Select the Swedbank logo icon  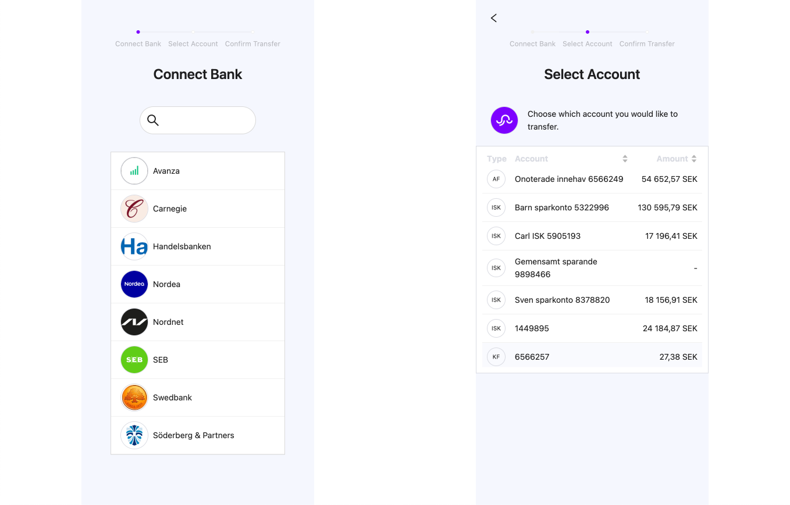[x=134, y=397]
